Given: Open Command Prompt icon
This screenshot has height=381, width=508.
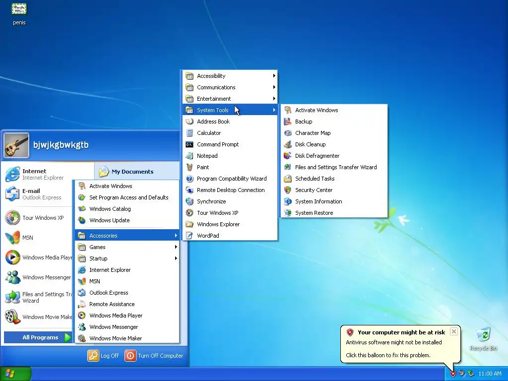Looking at the screenshot, I should pyautogui.click(x=190, y=144).
